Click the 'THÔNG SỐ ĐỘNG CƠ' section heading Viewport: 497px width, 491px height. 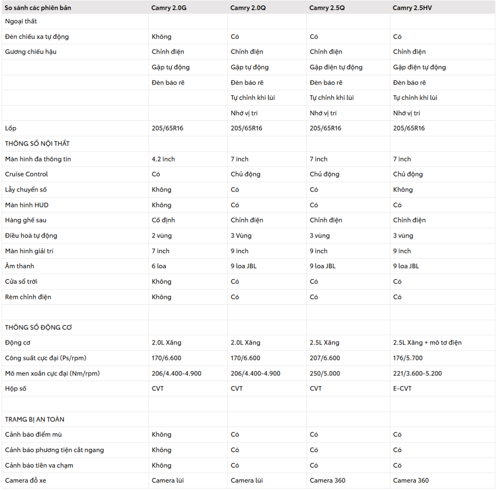click(x=38, y=327)
